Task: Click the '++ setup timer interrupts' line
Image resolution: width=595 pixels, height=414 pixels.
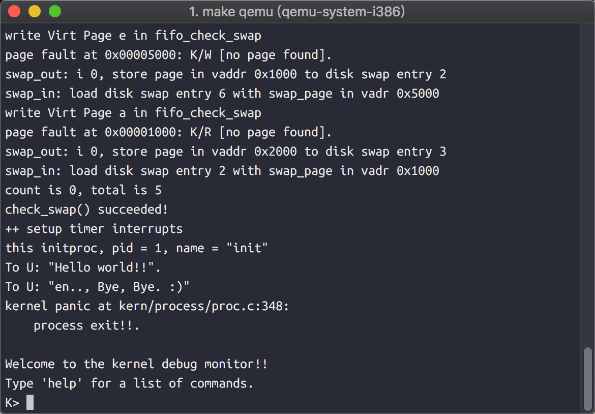Action: pyautogui.click(x=94, y=229)
